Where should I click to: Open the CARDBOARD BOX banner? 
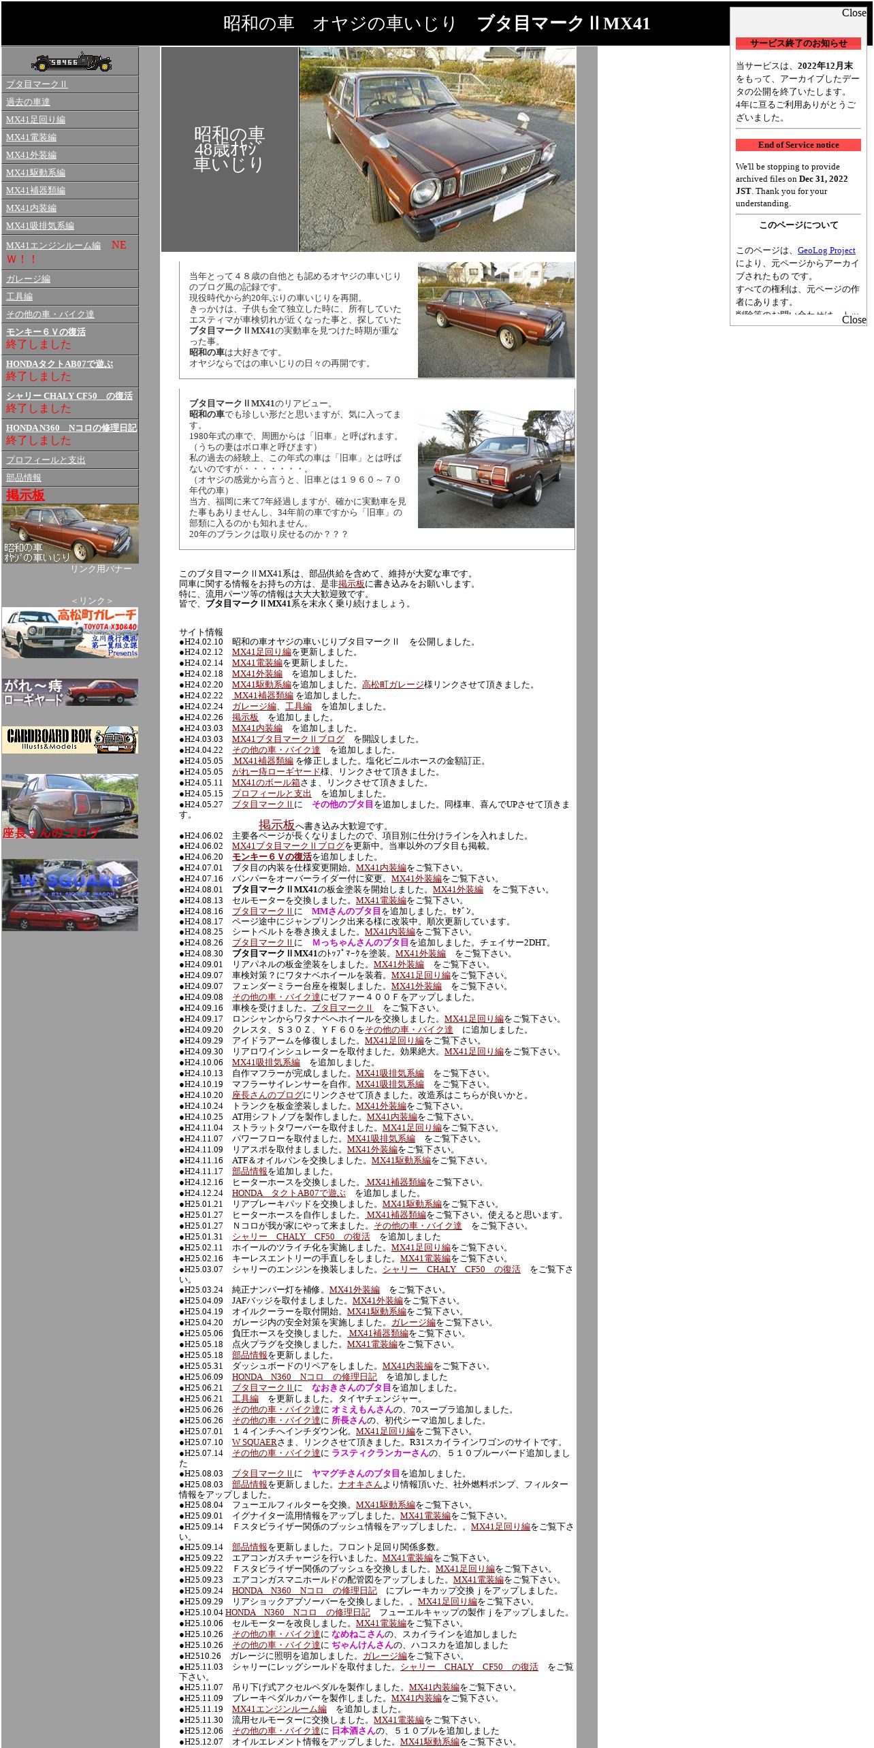point(69,740)
